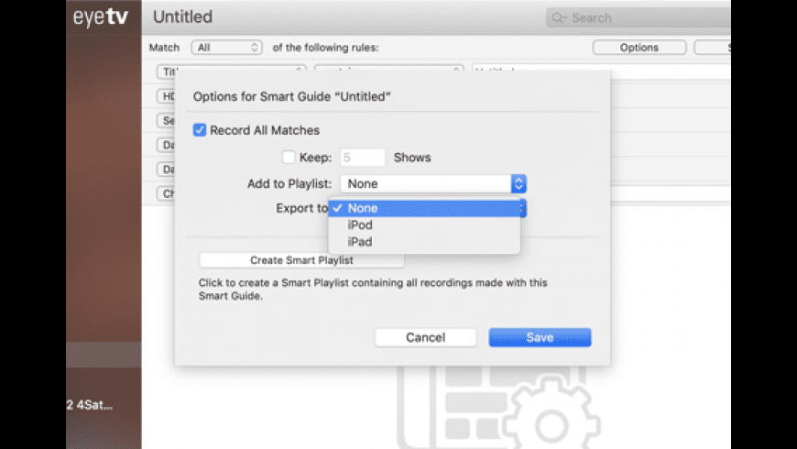
Task: Uncheck the Record All Matches checkbox
Action: click(200, 130)
